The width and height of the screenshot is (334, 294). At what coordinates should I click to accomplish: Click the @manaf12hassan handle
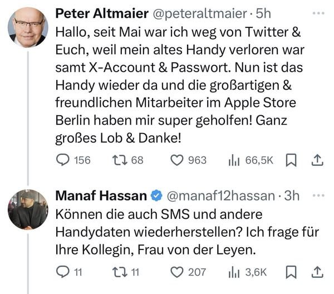(220, 196)
